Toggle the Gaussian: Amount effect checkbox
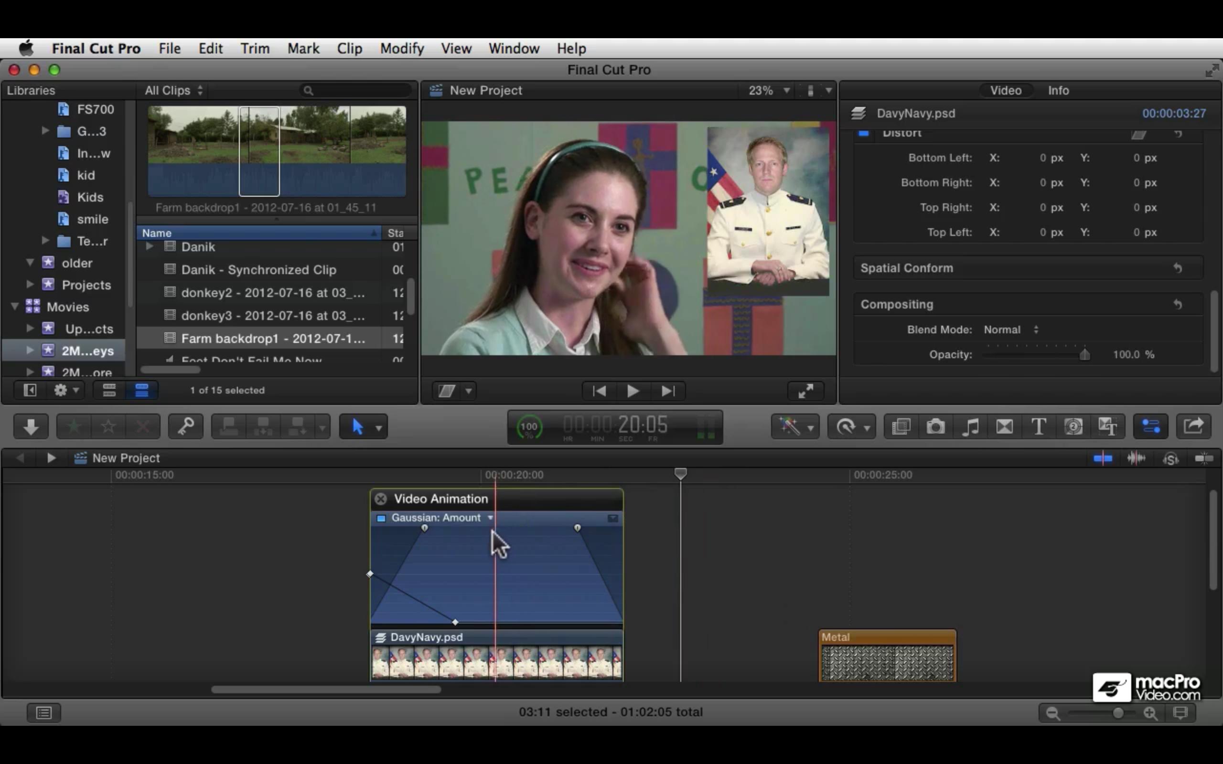This screenshot has width=1223, height=764. 382,518
